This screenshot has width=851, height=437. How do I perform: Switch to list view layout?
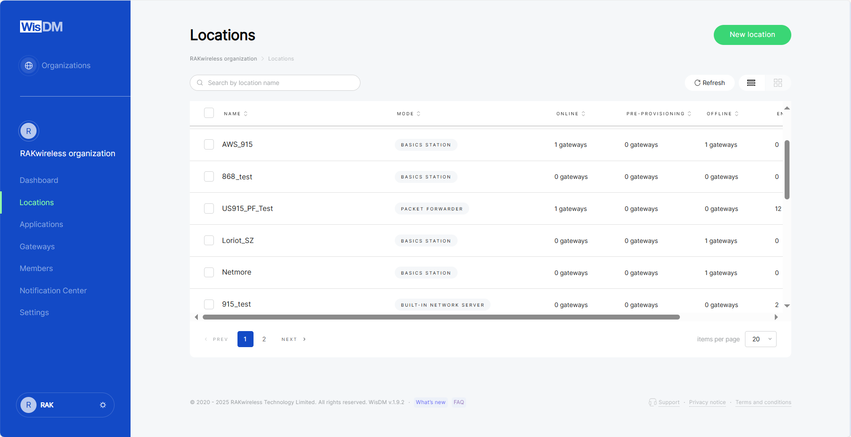751,83
